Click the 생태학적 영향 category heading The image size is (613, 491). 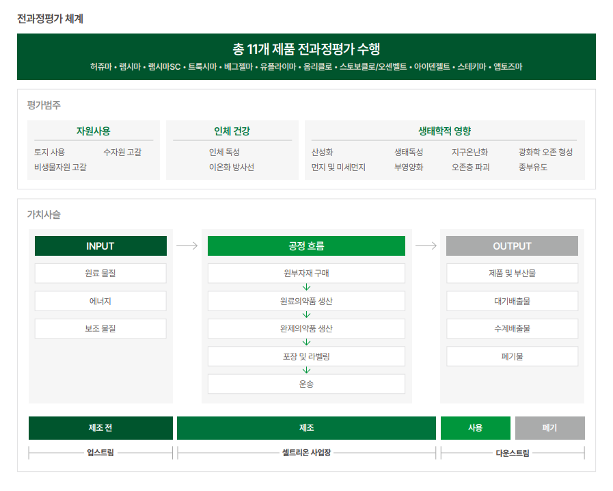pos(444,131)
